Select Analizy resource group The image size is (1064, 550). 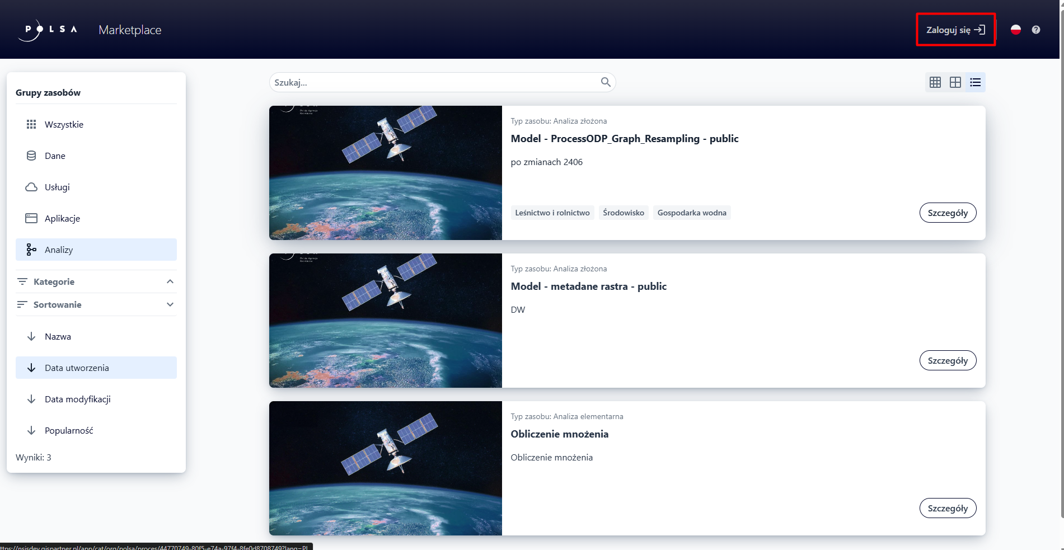click(96, 250)
